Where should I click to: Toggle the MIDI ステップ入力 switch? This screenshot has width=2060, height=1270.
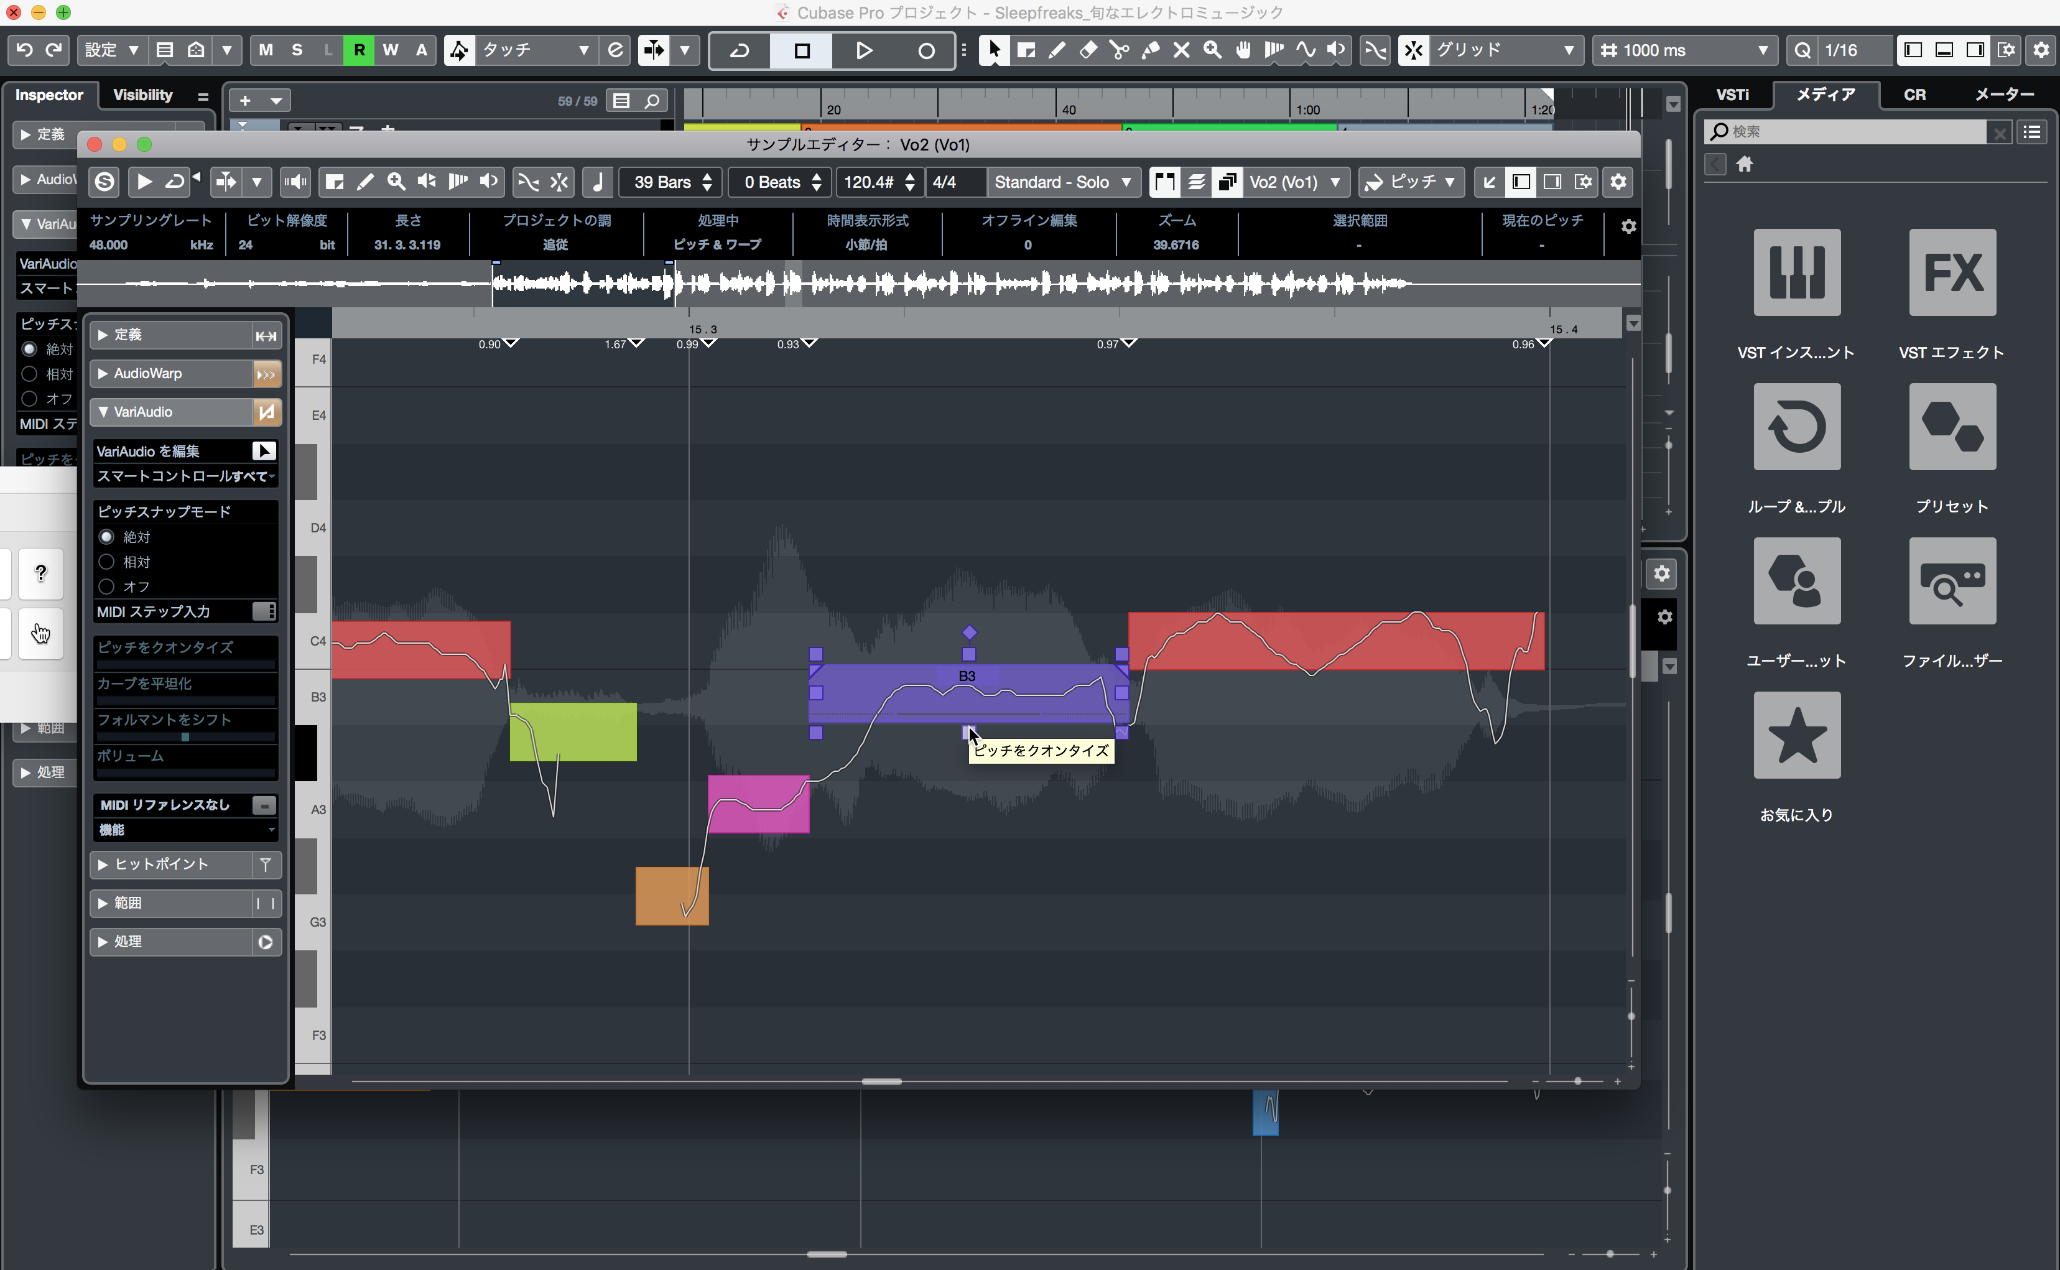264,611
